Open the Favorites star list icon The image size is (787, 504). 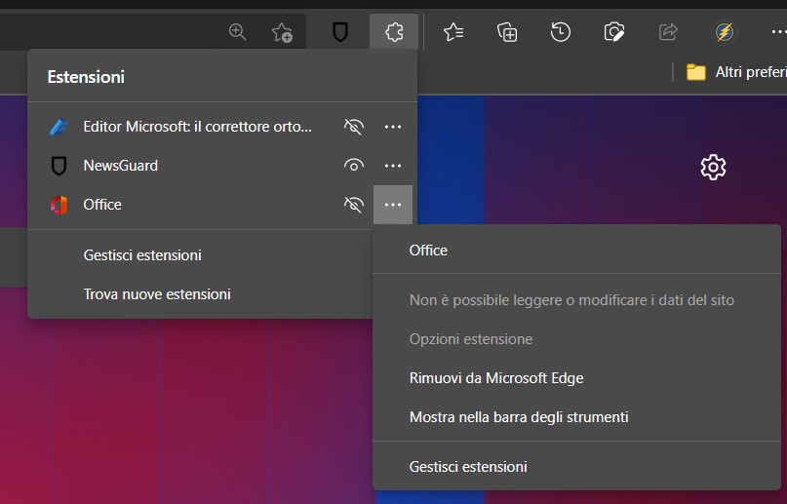pos(453,32)
